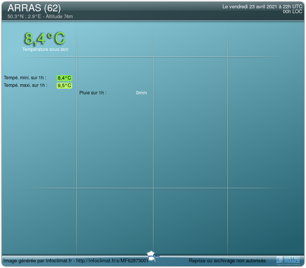Click the 0mm rainfall value
The image size is (306, 268).
(x=141, y=93)
